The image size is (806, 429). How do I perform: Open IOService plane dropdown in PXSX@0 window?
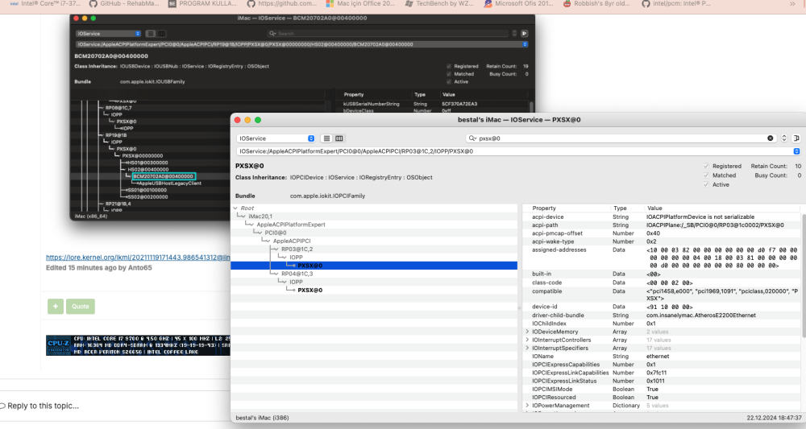click(x=276, y=138)
